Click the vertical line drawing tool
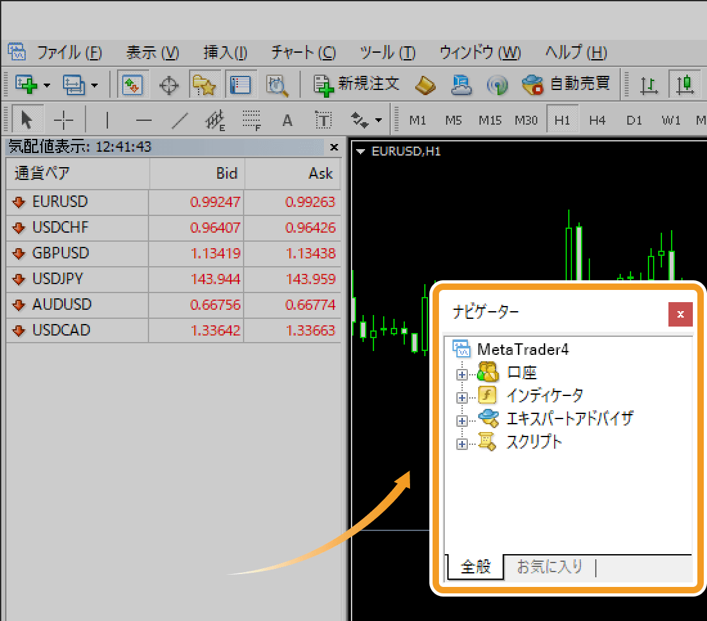 pyautogui.click(x=107, y=120)
